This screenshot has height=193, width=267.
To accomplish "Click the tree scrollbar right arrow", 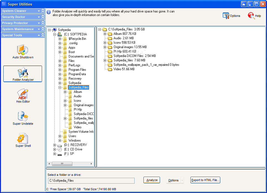I will click(x=91, y=164).
